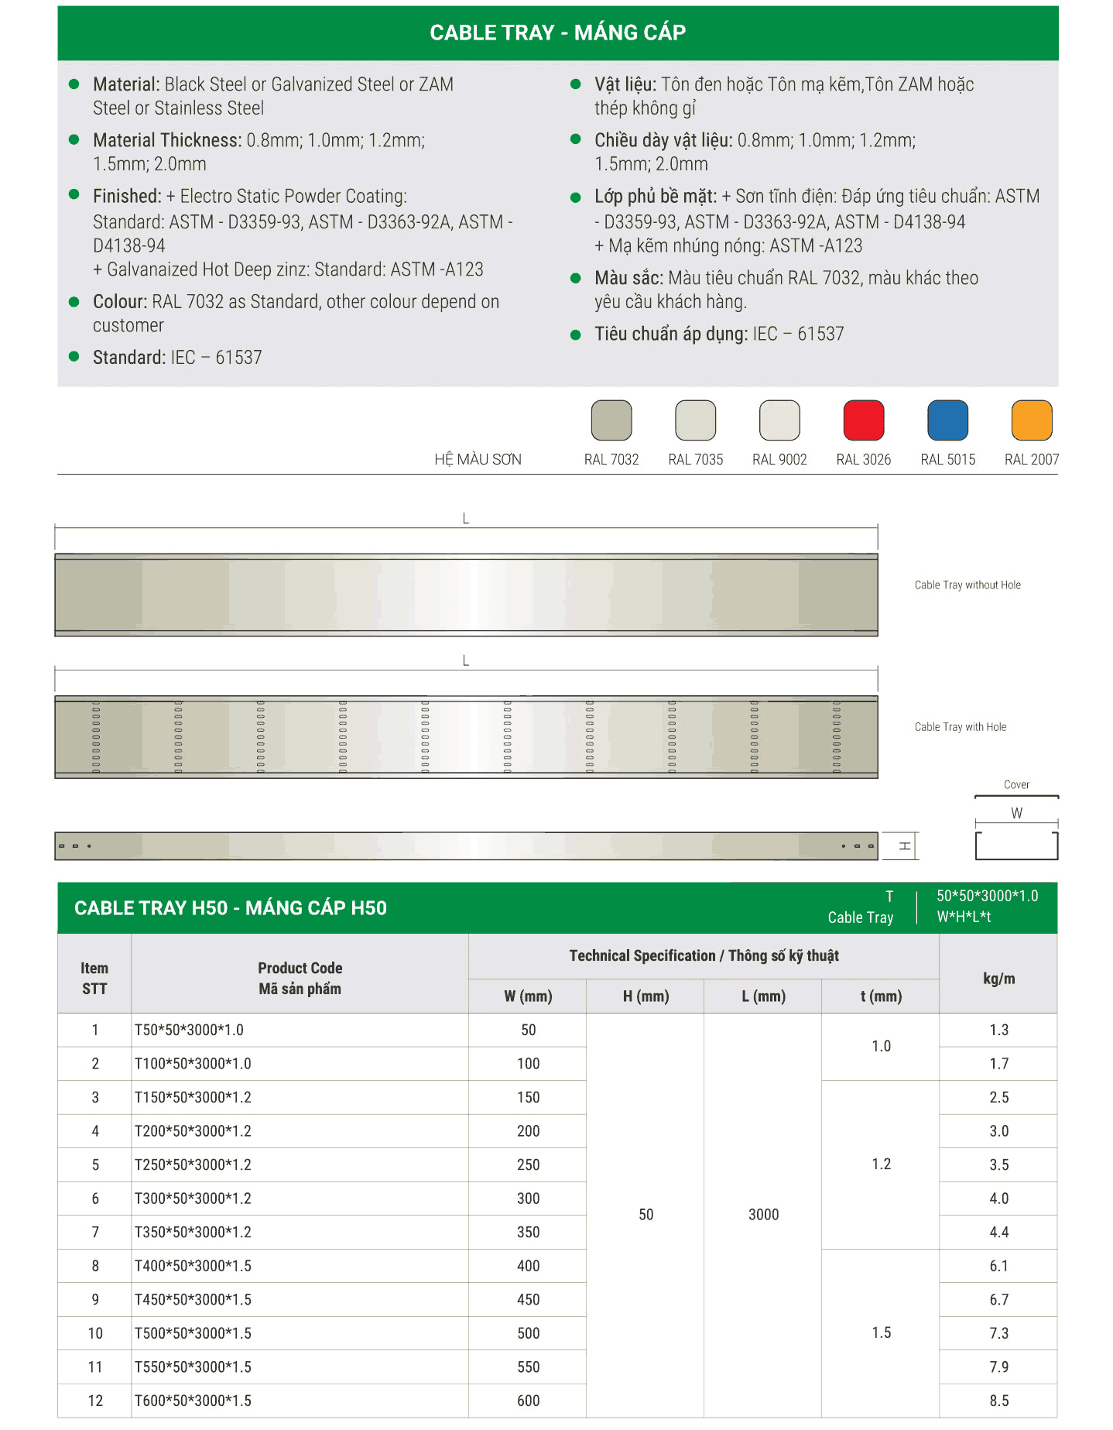Select product code T300*50*3000*1.2

click(193, 1198)
